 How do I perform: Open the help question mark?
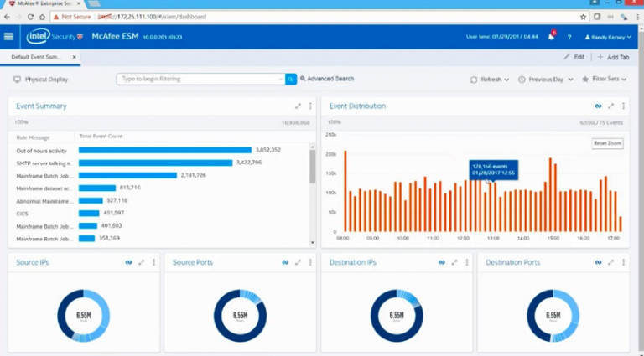coord(569,37)
